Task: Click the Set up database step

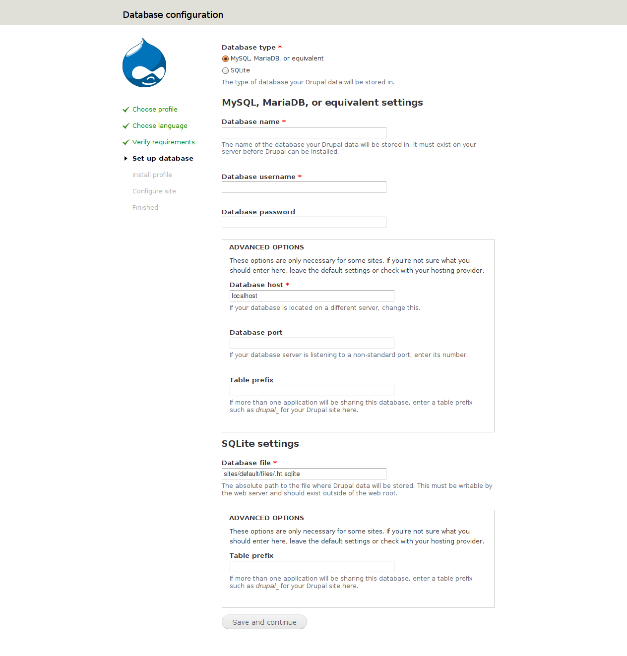Action: point(163,159)
